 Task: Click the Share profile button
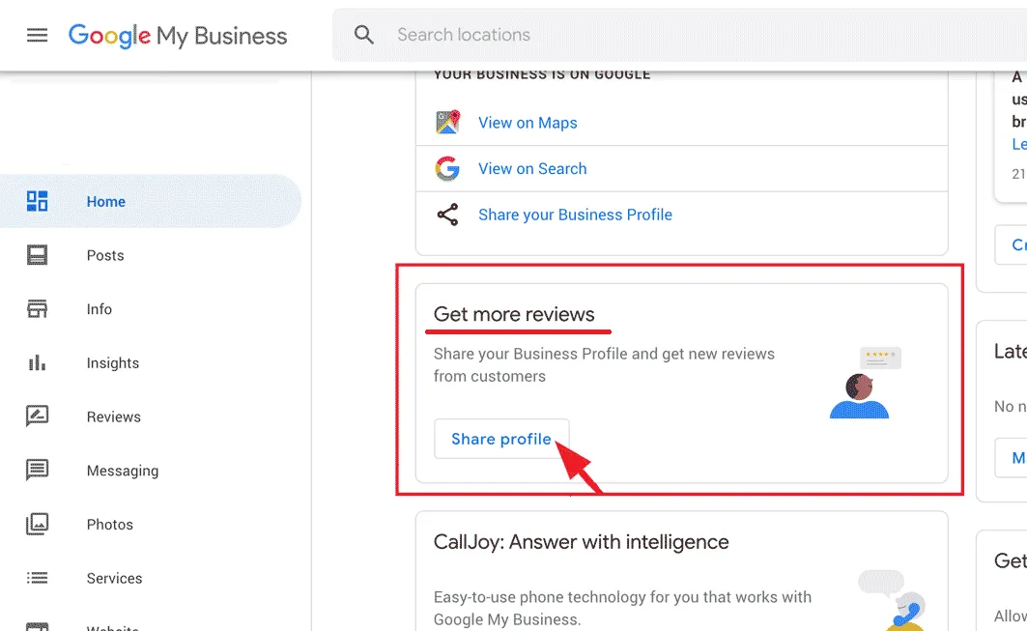501,438
